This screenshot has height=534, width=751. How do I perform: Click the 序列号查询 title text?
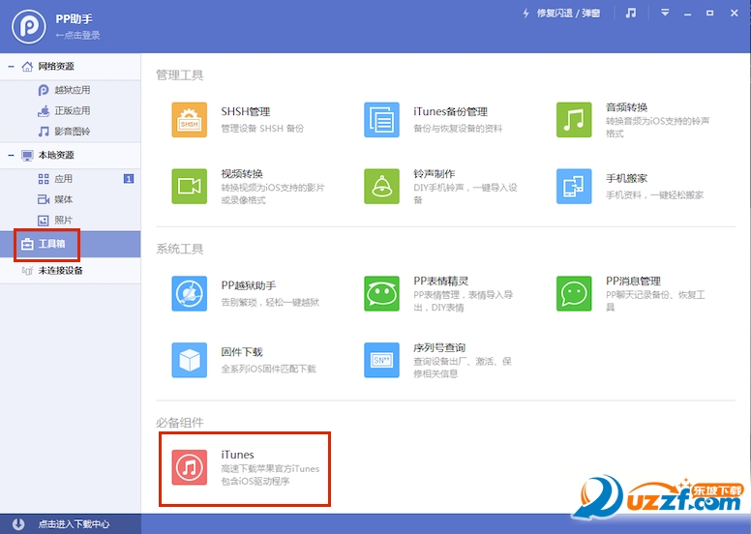click(x=439, y=347)
